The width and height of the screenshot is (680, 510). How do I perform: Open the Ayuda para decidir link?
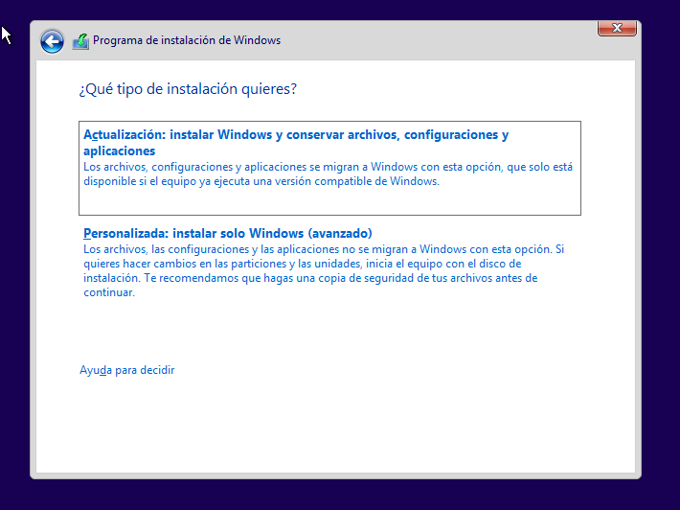pyautogui.click(x=127, y=370)
